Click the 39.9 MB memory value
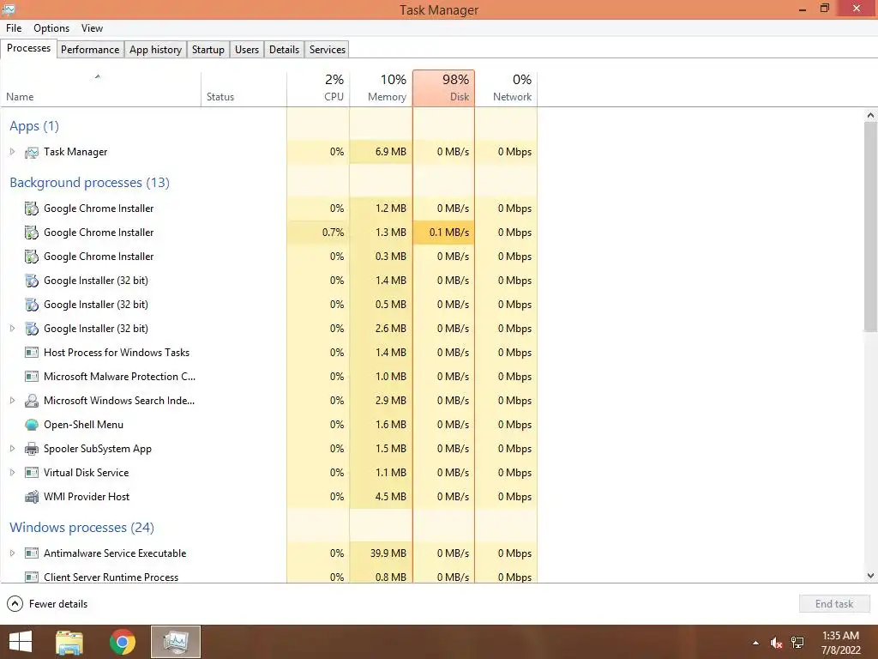This screenshot has height=659, width=878. tap(388, 553)
